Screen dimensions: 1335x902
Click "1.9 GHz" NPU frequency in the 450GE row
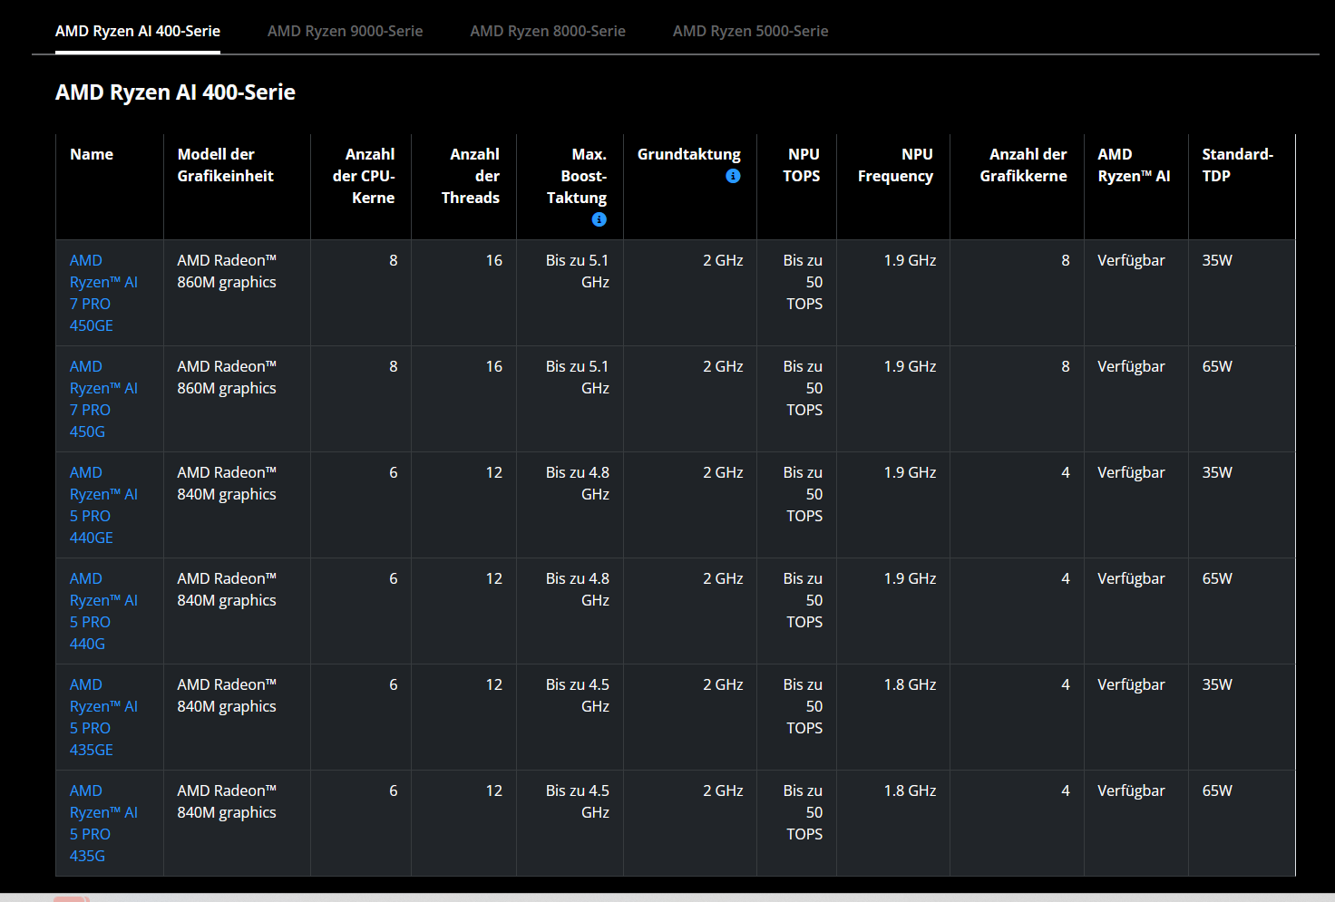(x=911, y=260)
